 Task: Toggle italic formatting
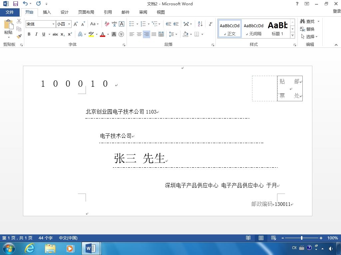click(36, 34)
